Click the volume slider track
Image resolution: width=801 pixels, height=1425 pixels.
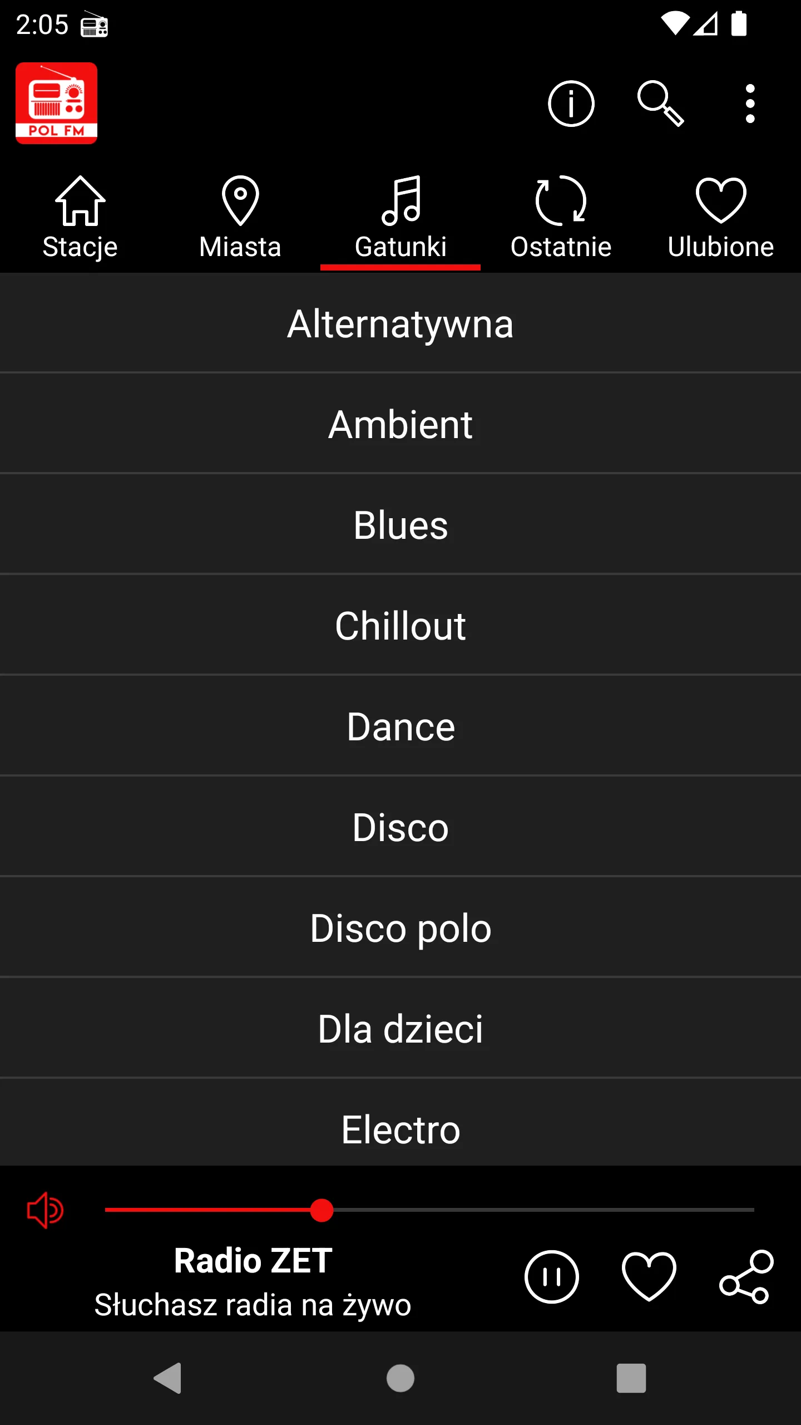(429, 1210)
